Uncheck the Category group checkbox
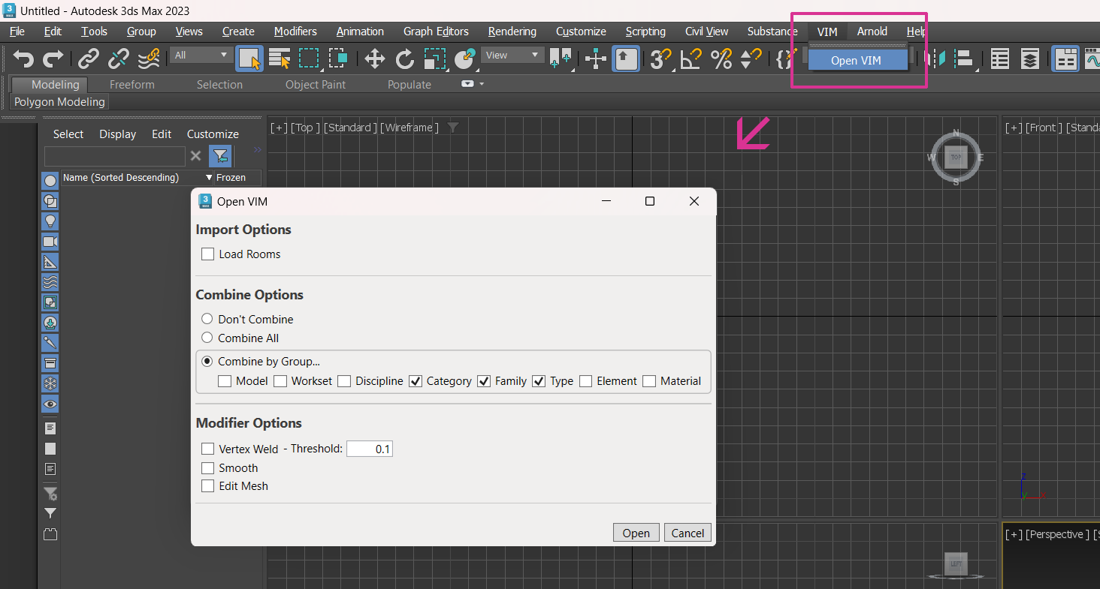Image resolution: width=1100 pixels, height=589 pixels. [416, 381]
